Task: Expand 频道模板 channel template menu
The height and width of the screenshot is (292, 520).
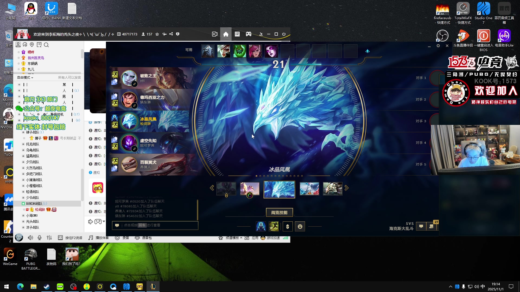Action: point(230,238)
